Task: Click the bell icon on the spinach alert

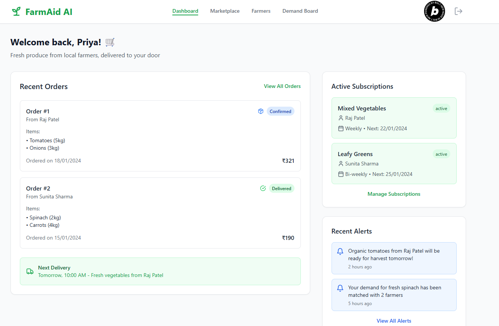Action: (340, 288)
